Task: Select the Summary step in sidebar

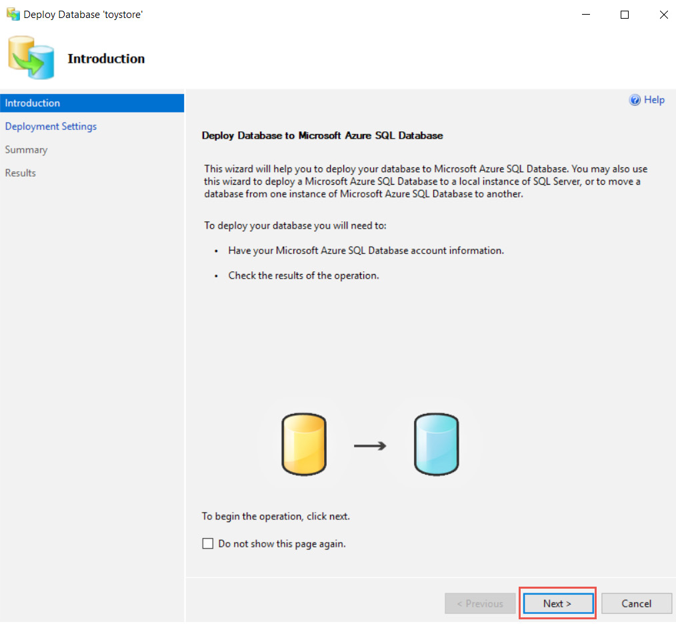Action: 26,149
